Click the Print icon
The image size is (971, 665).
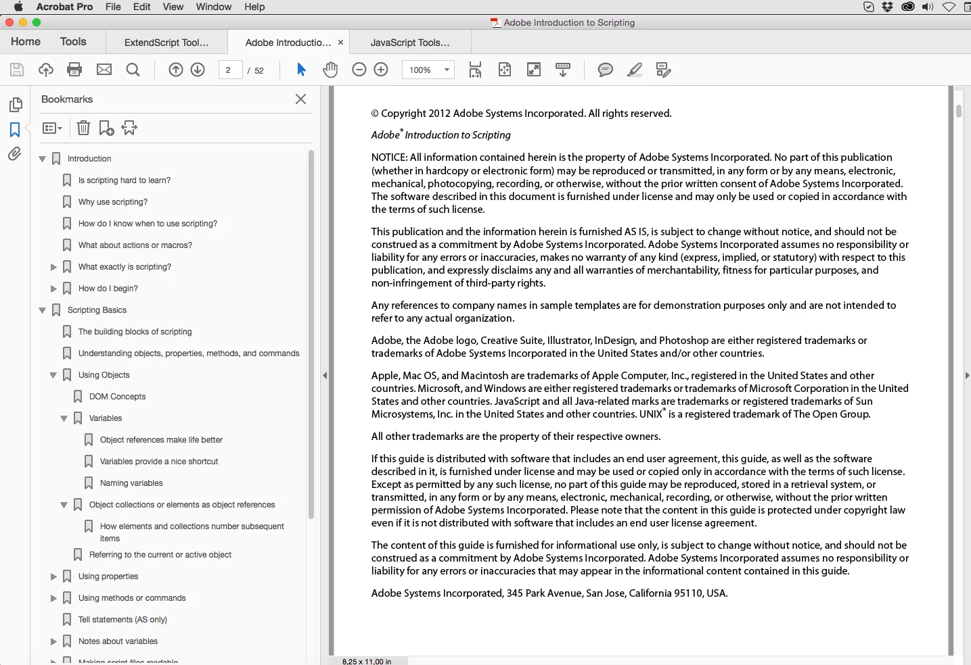pos(74,70)
